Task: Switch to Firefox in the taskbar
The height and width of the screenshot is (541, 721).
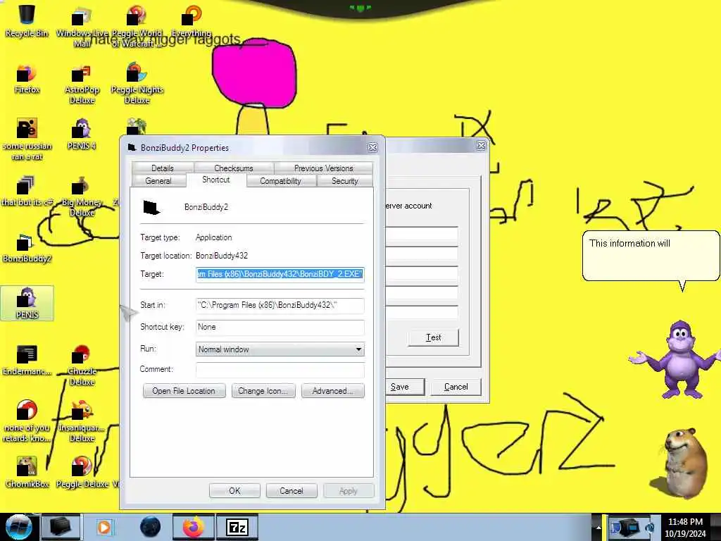Action: tap(193, 527)
